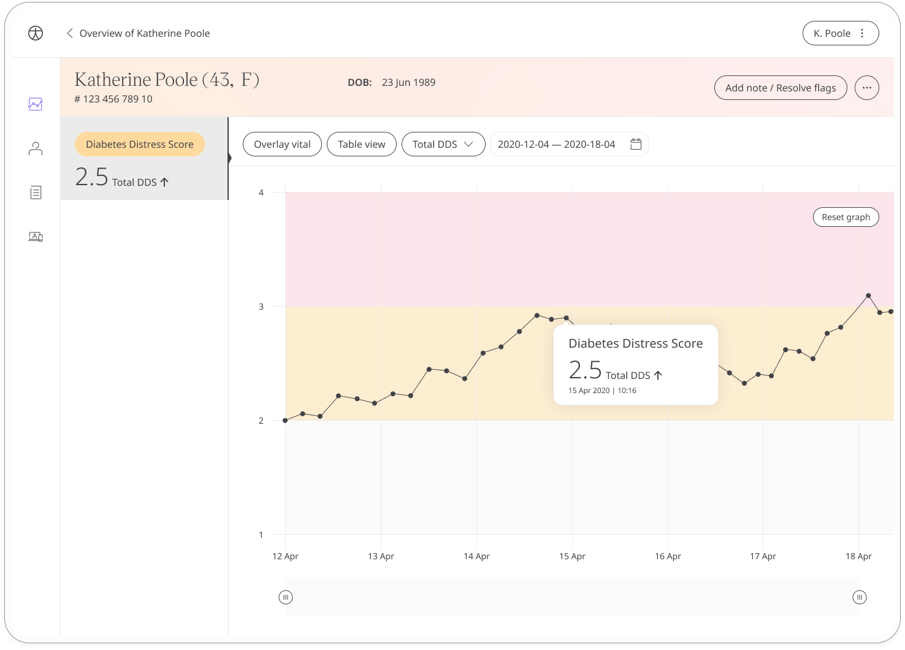Click the first data point at 12 Apr
The image size is (905, 650).
click(x=285, y=421)
